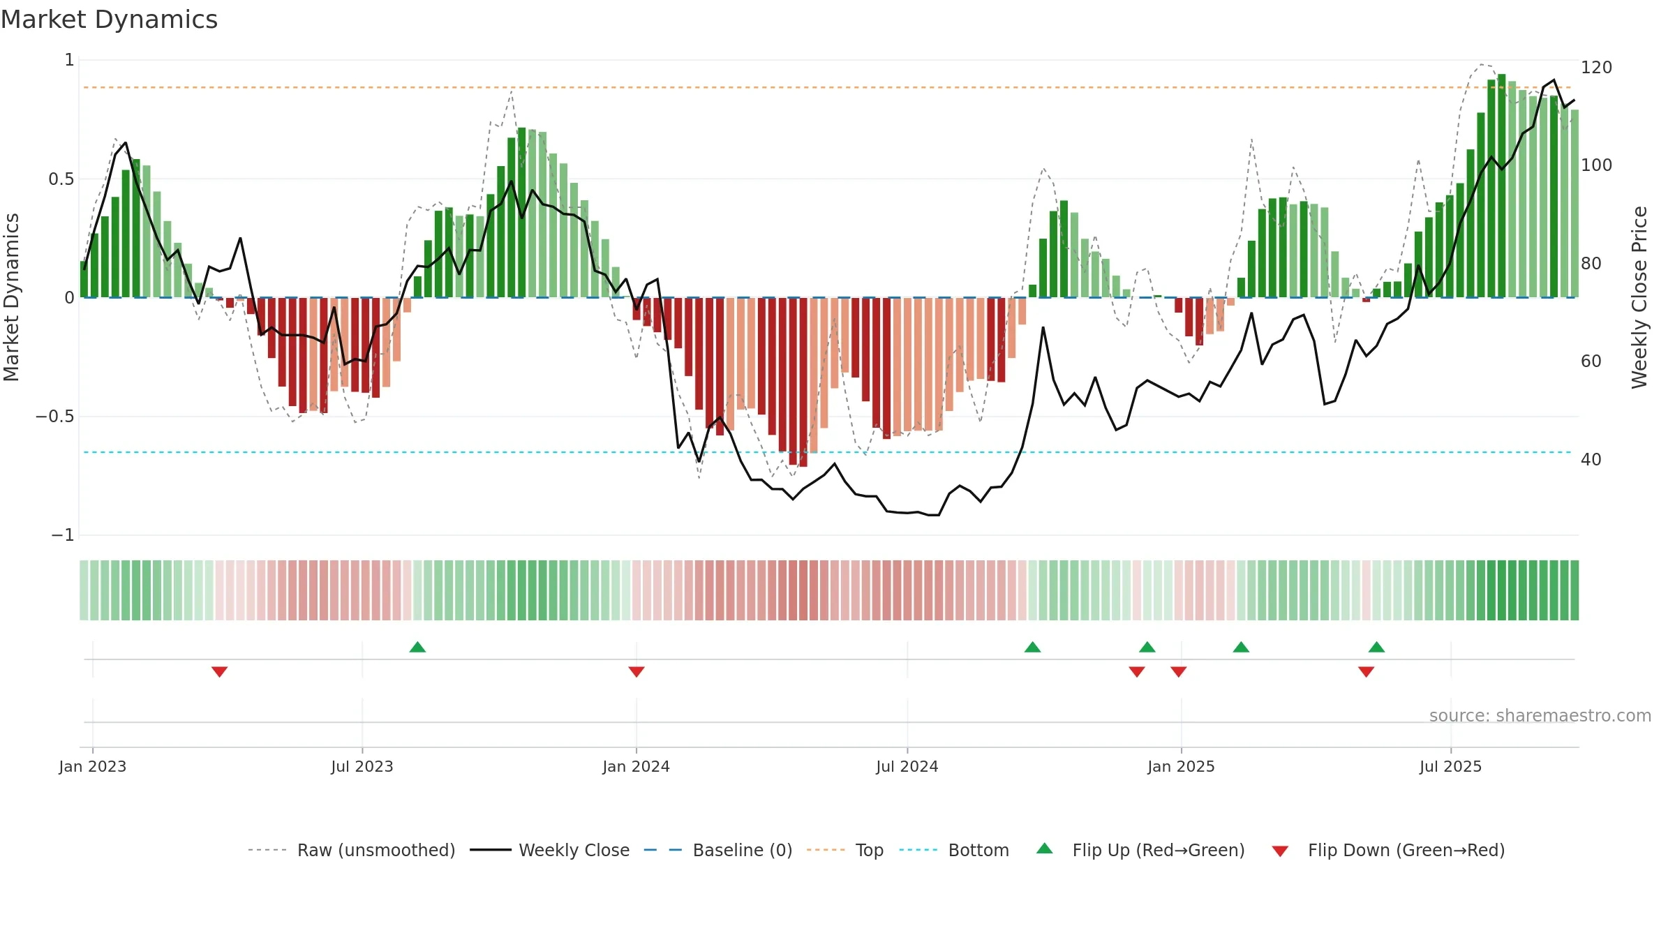The width and height of the screenshot is (1675, 942).
Task: Toggle the Weekly Close legend entry
Action: click(x=549, y=850)
